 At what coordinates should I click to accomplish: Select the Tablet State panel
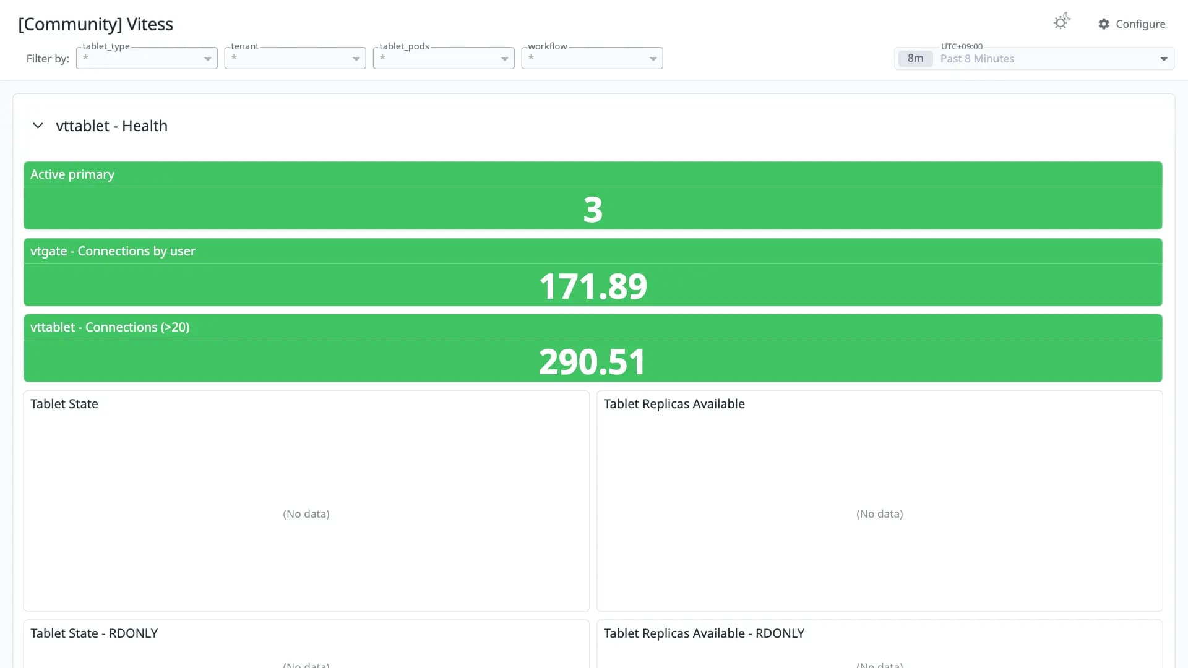[x=306, y=501]
